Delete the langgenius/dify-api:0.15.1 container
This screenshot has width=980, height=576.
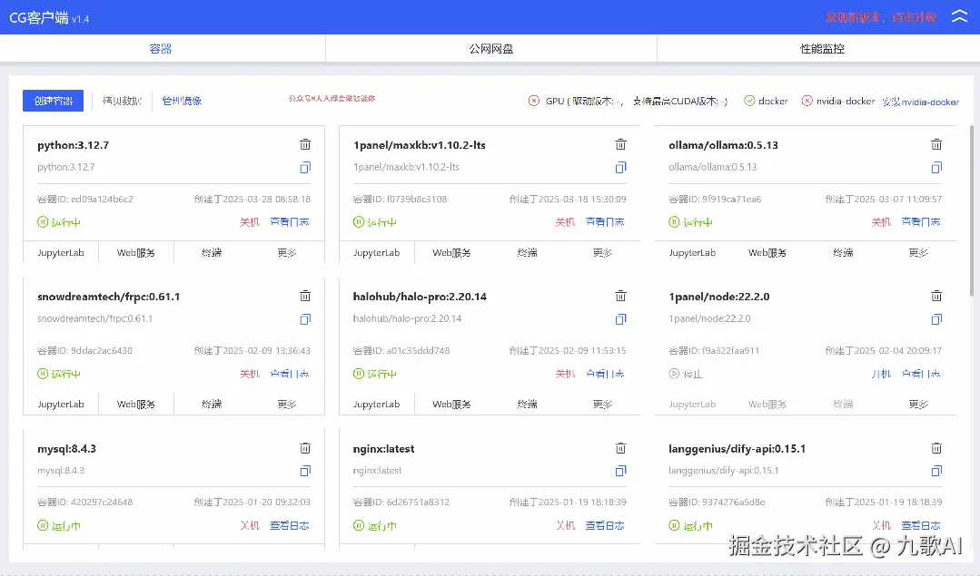pos(936,447)
